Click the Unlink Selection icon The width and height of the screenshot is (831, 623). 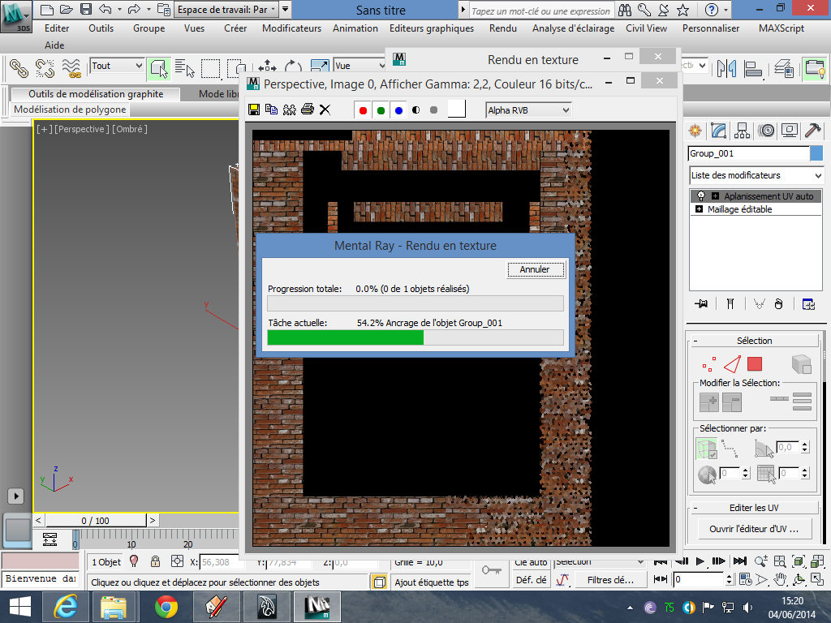pos(45,68)
